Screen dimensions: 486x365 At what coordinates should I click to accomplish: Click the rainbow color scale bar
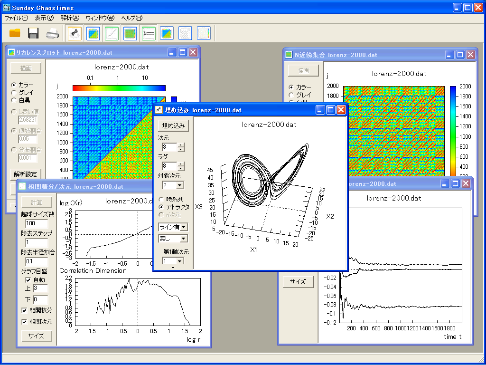click(119, 88)
